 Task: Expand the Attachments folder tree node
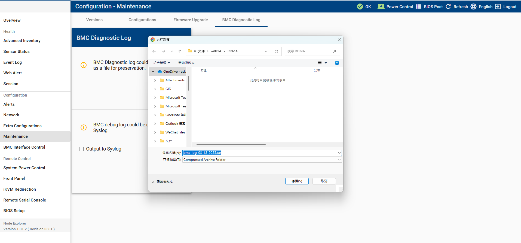155,80
